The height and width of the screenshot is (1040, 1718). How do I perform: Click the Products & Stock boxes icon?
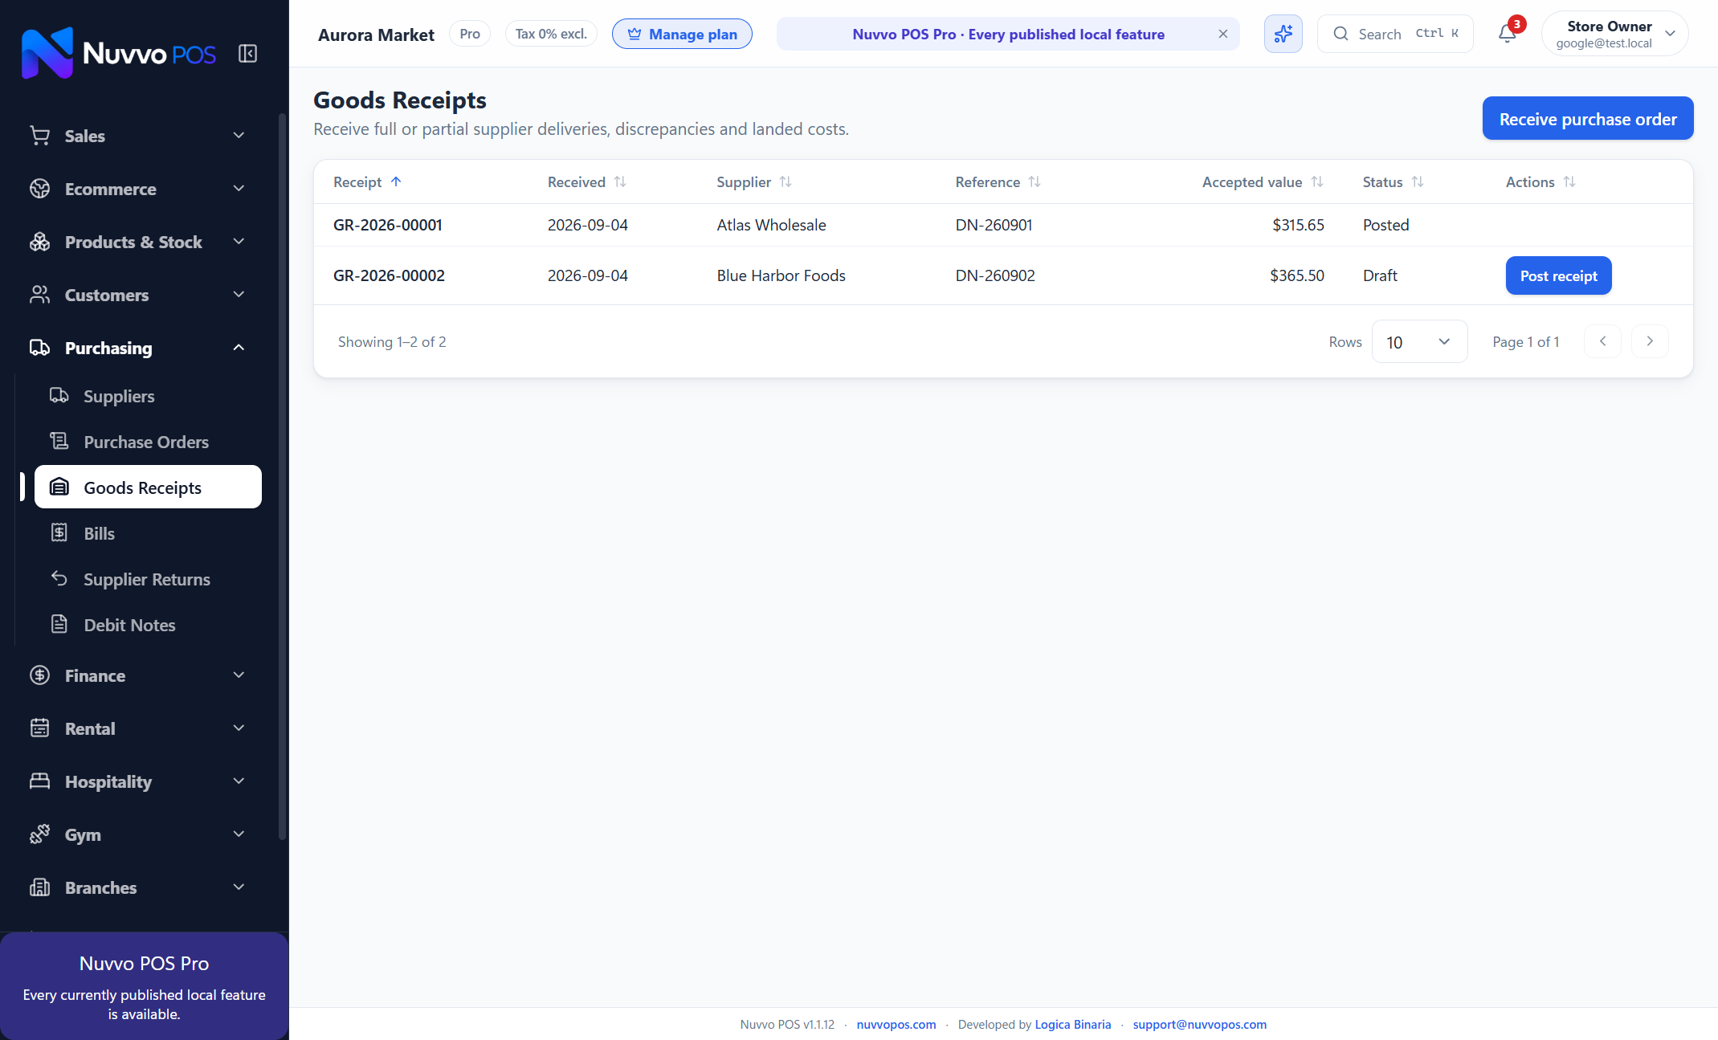(x=40, y=242)
